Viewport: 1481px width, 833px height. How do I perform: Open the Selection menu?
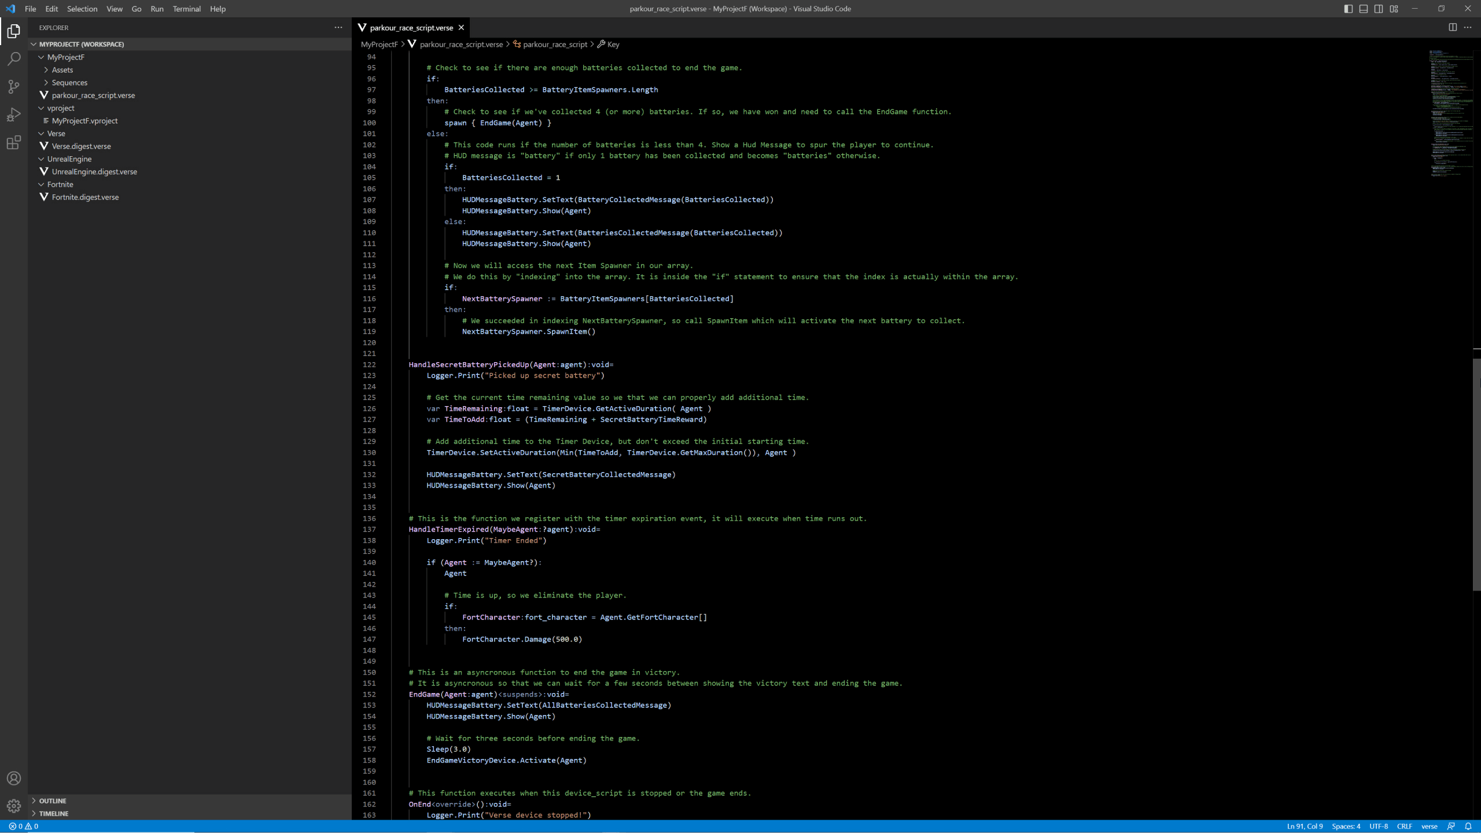(82, 9)
